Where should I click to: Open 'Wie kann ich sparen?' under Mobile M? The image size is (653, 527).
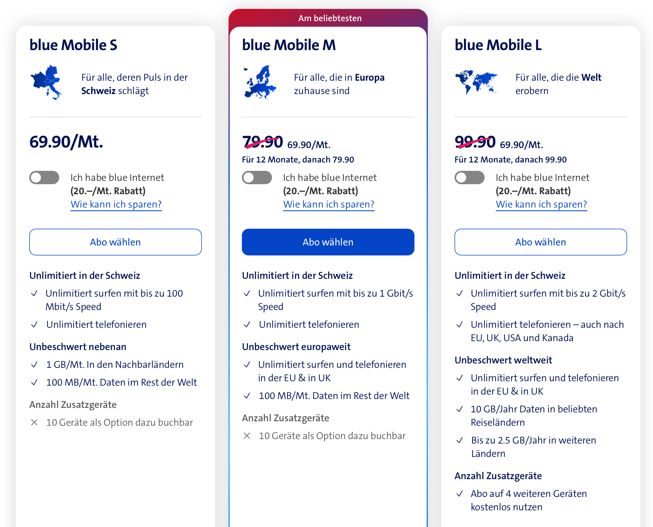pyautogui.click(x=329, y=204)
